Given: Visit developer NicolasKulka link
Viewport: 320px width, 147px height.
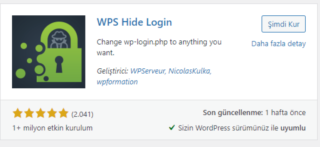Looking at the screenshot, I should (x=190, y=71).
